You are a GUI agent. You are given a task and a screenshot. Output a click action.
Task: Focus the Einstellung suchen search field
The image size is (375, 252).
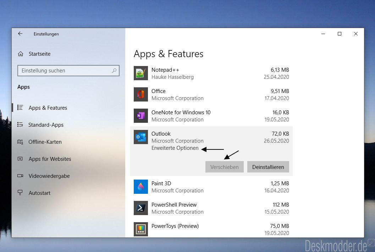click(68, 71)
